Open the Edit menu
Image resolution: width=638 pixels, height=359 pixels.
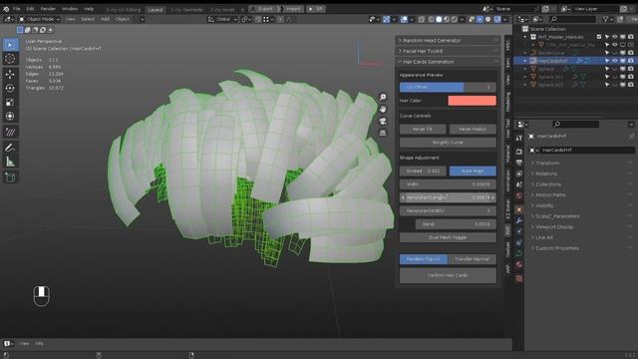(31, 9)
